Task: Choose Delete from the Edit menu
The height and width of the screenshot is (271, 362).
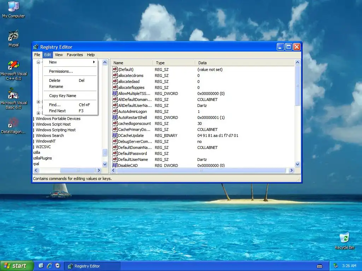Action: [70, 80]
